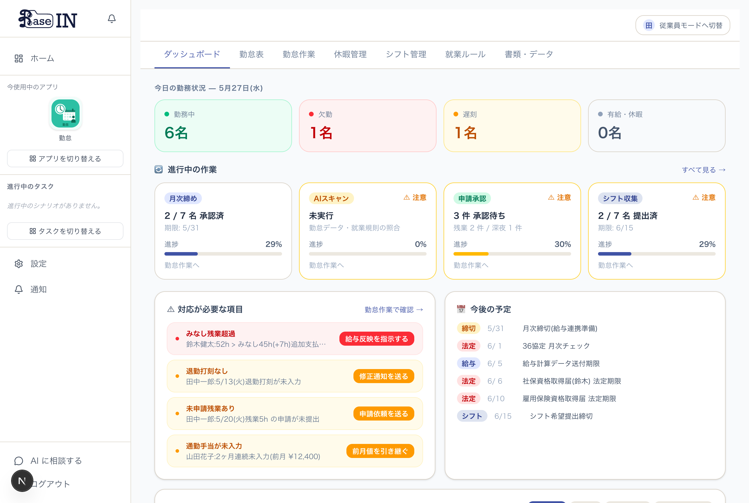Click アプリを切り替える button
This screenshot has width=749, height=503.
[x=65, y=159]
